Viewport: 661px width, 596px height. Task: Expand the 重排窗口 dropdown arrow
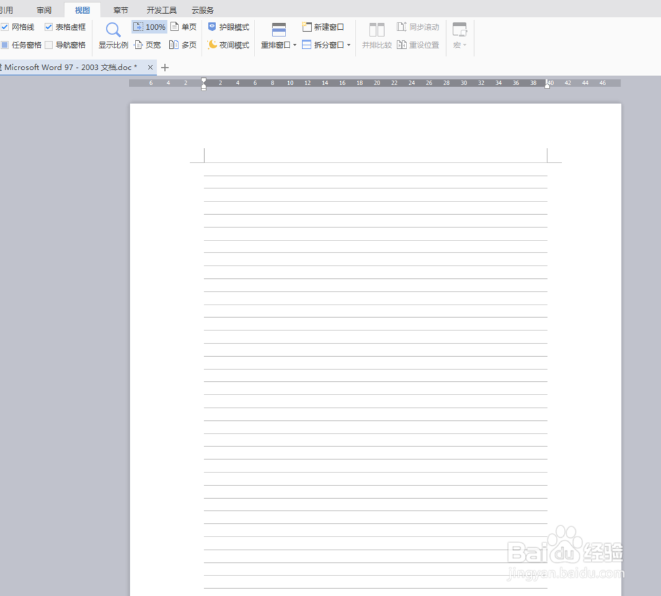pos(295,45)
